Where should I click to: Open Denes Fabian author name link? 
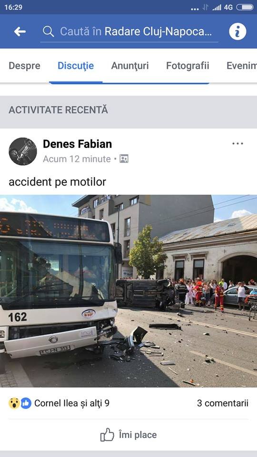pyautogui.click(x=77, y=144)
